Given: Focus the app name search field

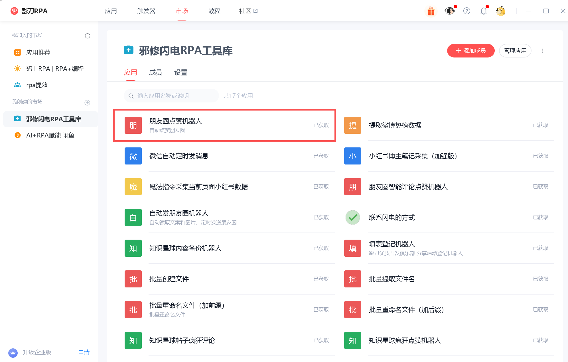Looking at the screenshot, I should click(x=174, y=96).
